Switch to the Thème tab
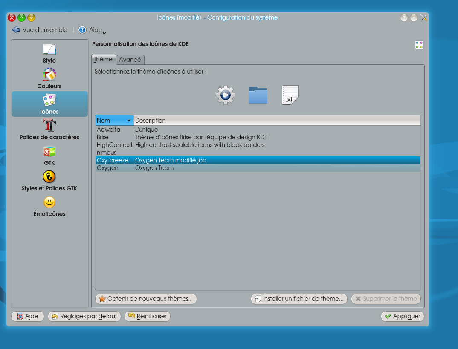 104,59
